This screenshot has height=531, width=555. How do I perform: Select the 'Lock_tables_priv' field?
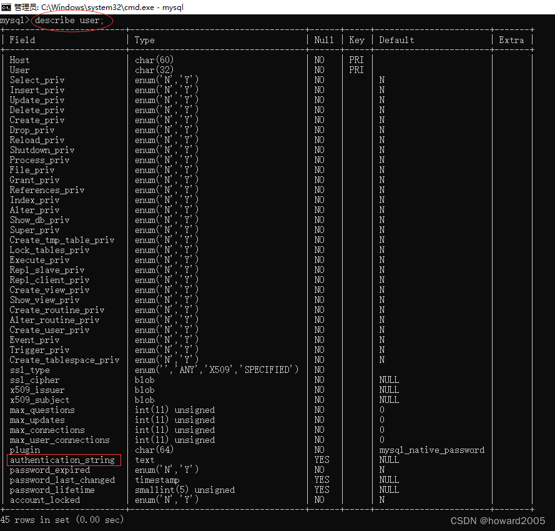point(49,250)
